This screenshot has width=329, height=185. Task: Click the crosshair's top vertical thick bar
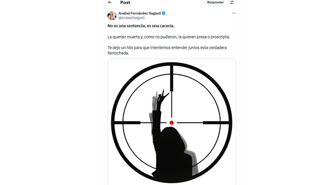click(x=172, y=78)
